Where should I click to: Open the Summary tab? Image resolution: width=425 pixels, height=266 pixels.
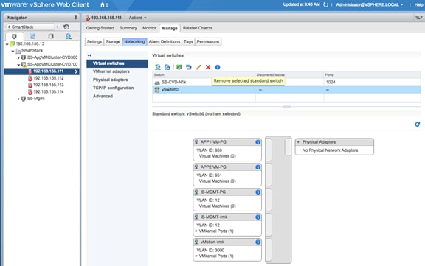tap(128, 28)
